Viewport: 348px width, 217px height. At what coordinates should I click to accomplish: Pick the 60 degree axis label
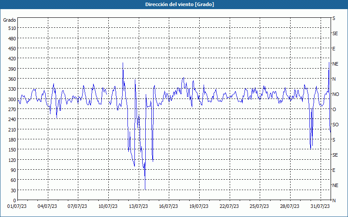(13, 180)
